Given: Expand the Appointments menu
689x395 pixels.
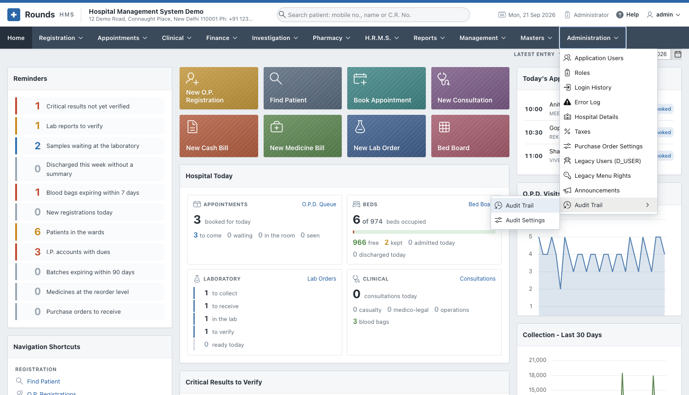Looking at the screenshot, I should pos(122,38).
